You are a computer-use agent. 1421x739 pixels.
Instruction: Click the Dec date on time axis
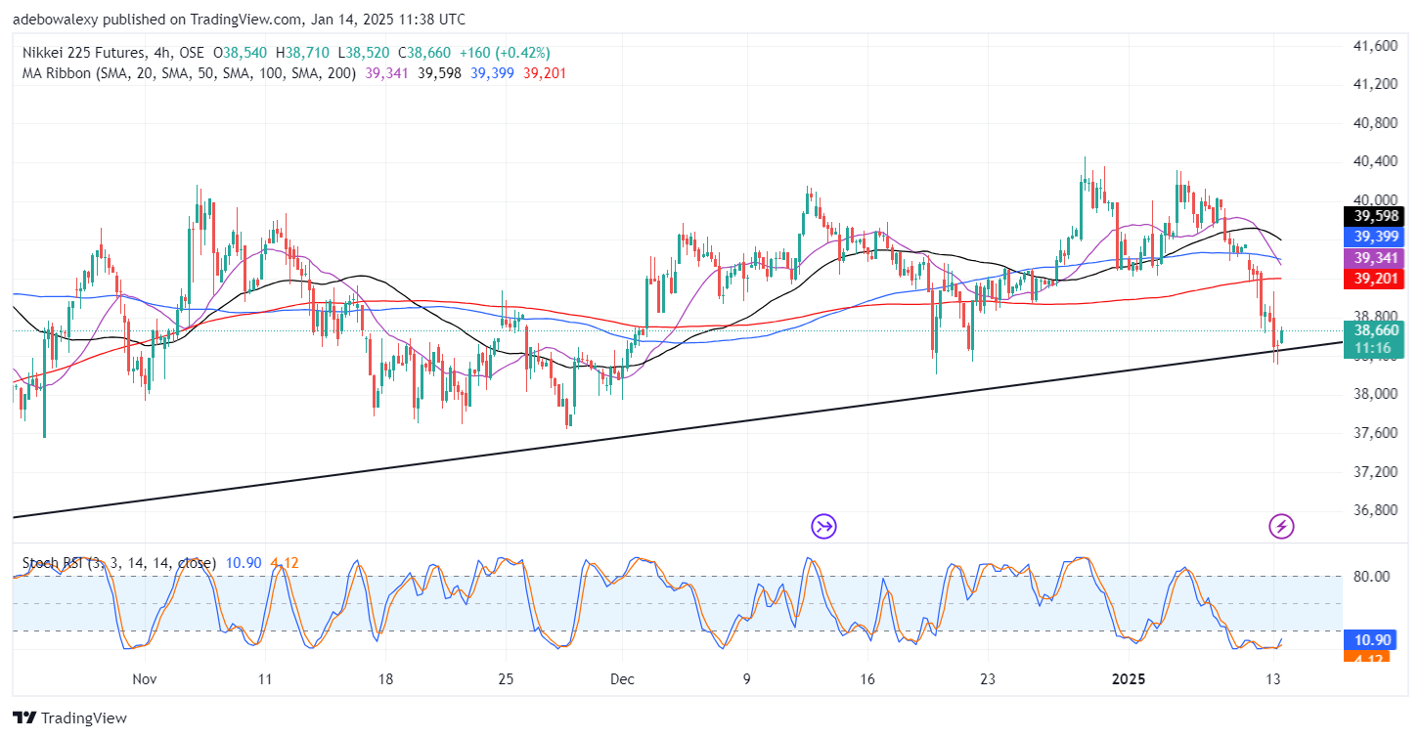click(x=625, y=678)
